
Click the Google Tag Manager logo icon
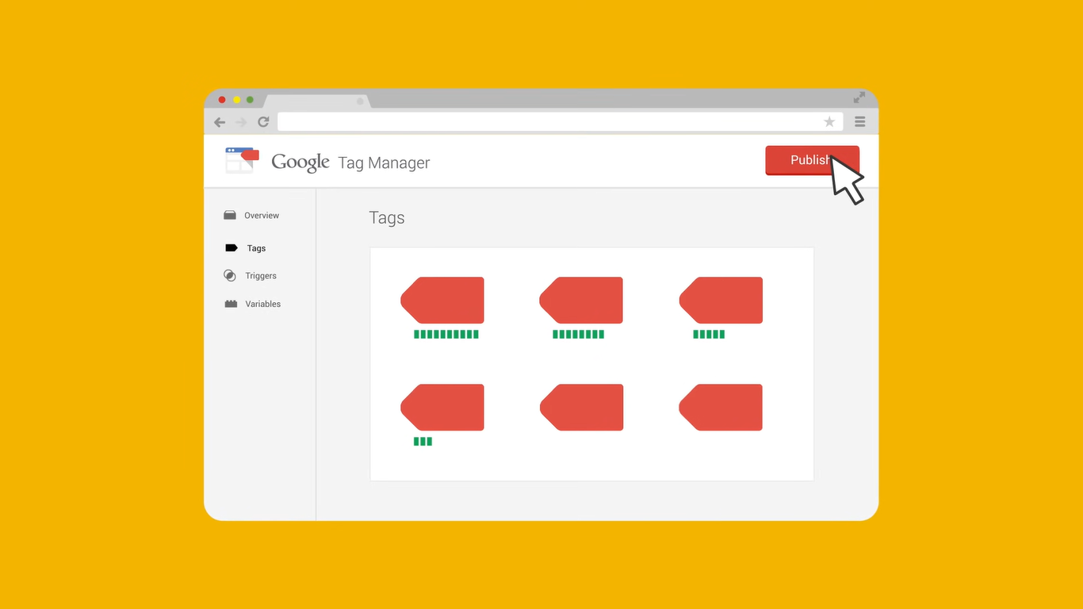[242, 160]
